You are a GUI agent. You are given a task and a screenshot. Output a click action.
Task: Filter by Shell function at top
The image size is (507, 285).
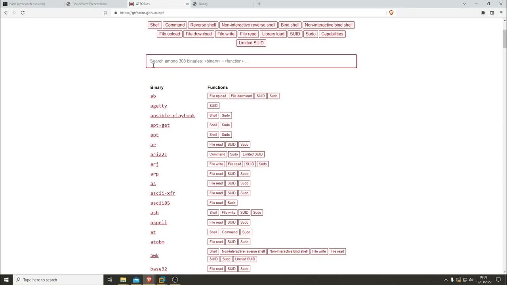click(x=155, y=25)
